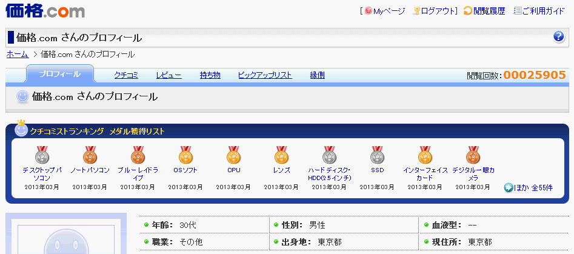The height and width of the screenshot is (254, 574).
Task: Click the arrow icon beside ほか 全55件
Action: (x=509, y=188)
